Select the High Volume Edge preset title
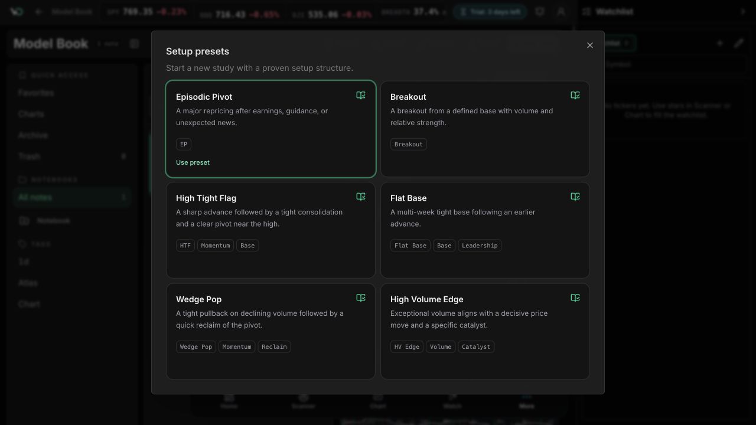 pyautogui.click(x=426, y=299)
